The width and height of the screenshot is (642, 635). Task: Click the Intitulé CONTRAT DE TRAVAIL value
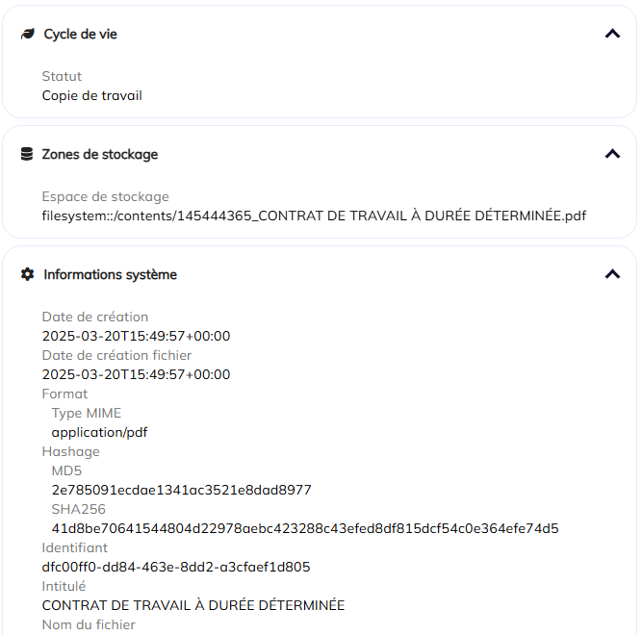pyautogui.click(x=193, y=605)
